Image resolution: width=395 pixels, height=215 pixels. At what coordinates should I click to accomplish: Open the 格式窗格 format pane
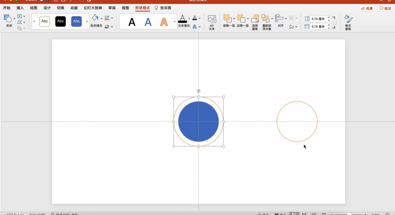tap(348, 22)
